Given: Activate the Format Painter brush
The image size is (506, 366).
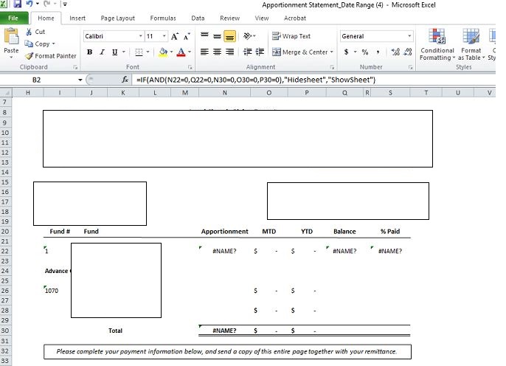Looking at the screenshot, I should [x=51, y=56].
